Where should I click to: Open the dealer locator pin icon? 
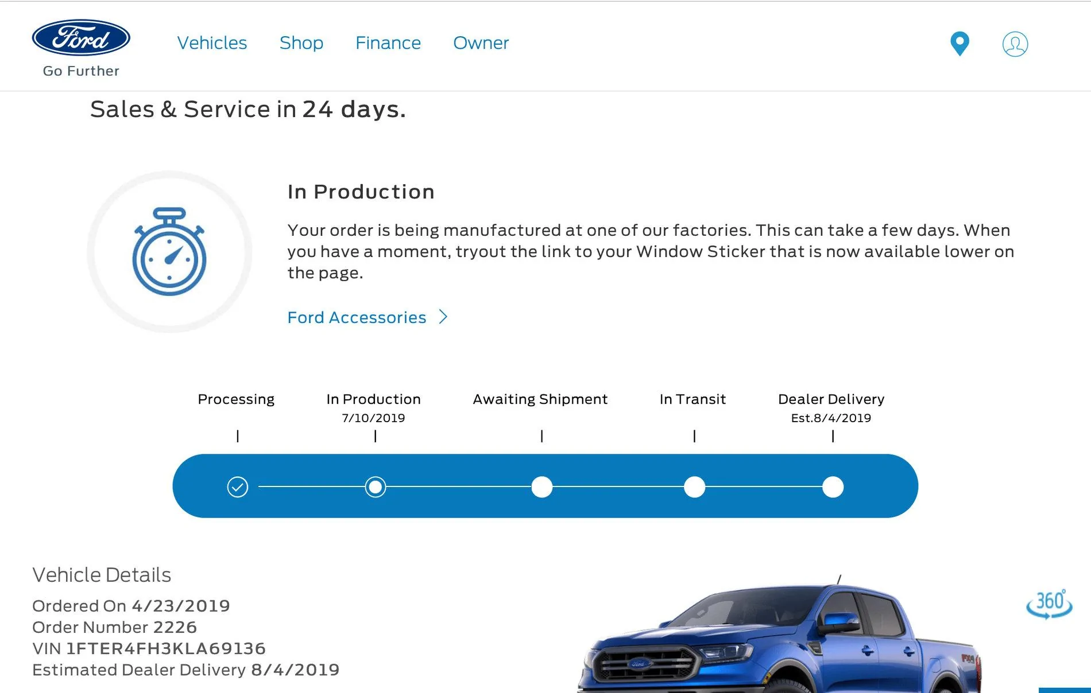[960, 44]
